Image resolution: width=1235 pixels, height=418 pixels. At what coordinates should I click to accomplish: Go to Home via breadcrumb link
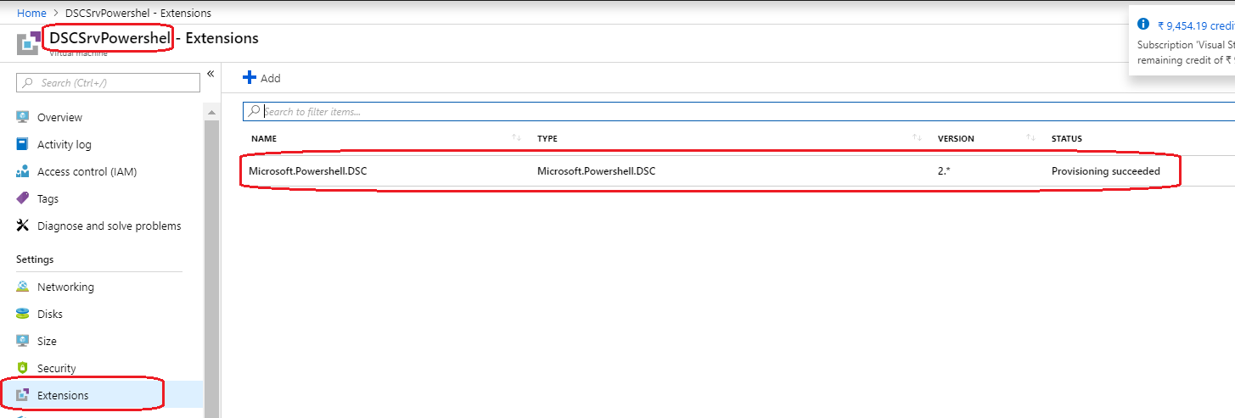point(31,14)
